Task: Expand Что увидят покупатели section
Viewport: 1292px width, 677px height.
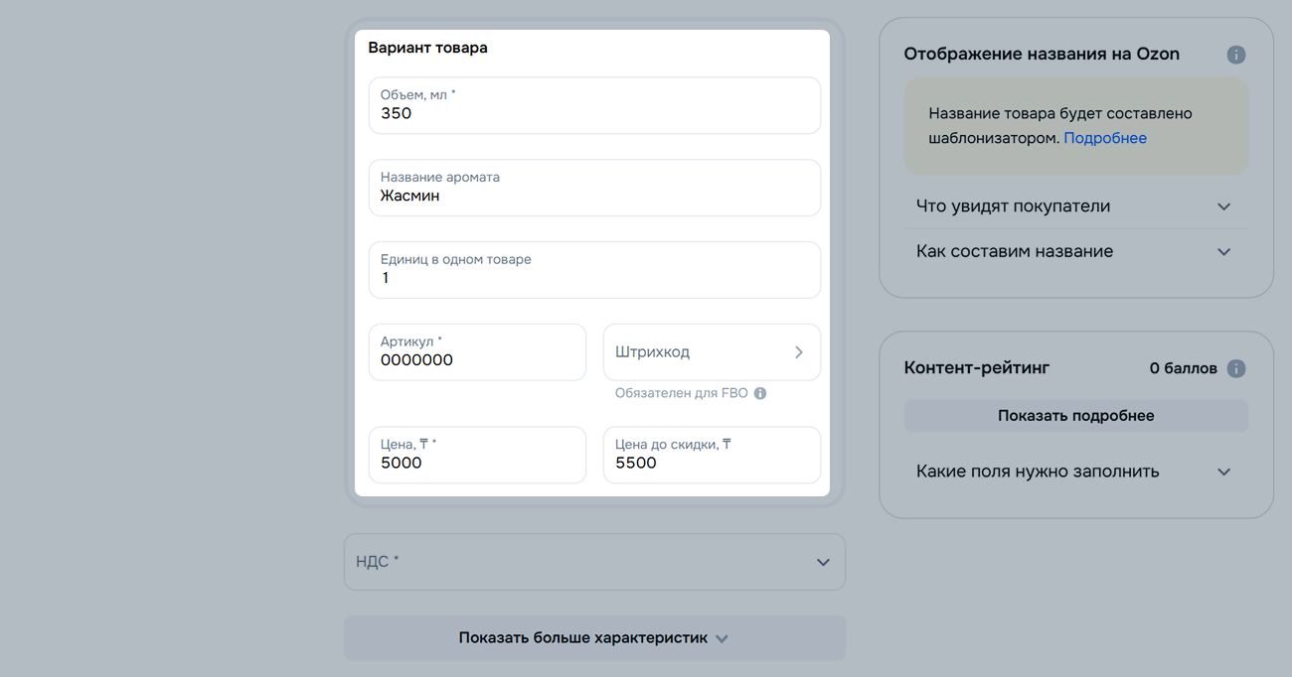Action: coord(1223,206)
